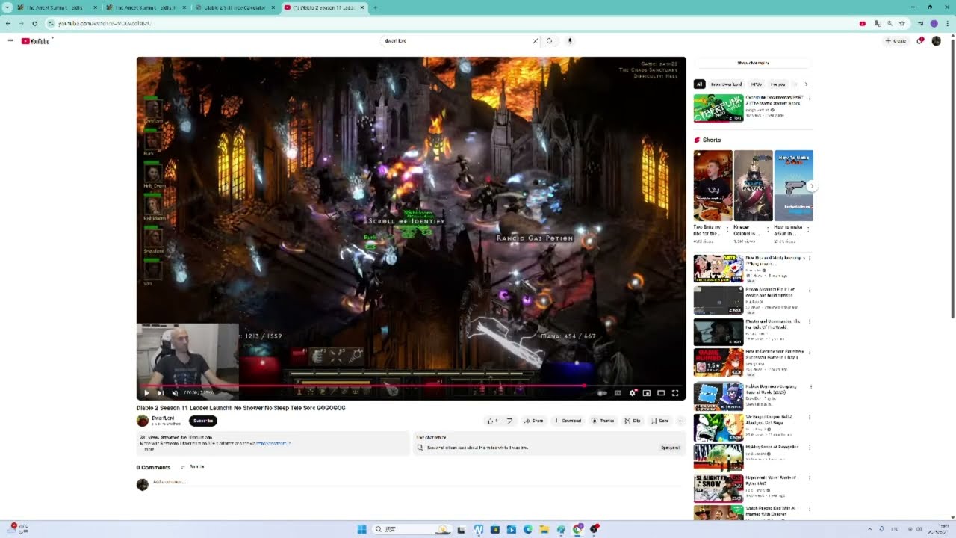Open the YouTube hamburger guide menu
956x538 pixels.
pyautogui.click(x=10, y=40)
